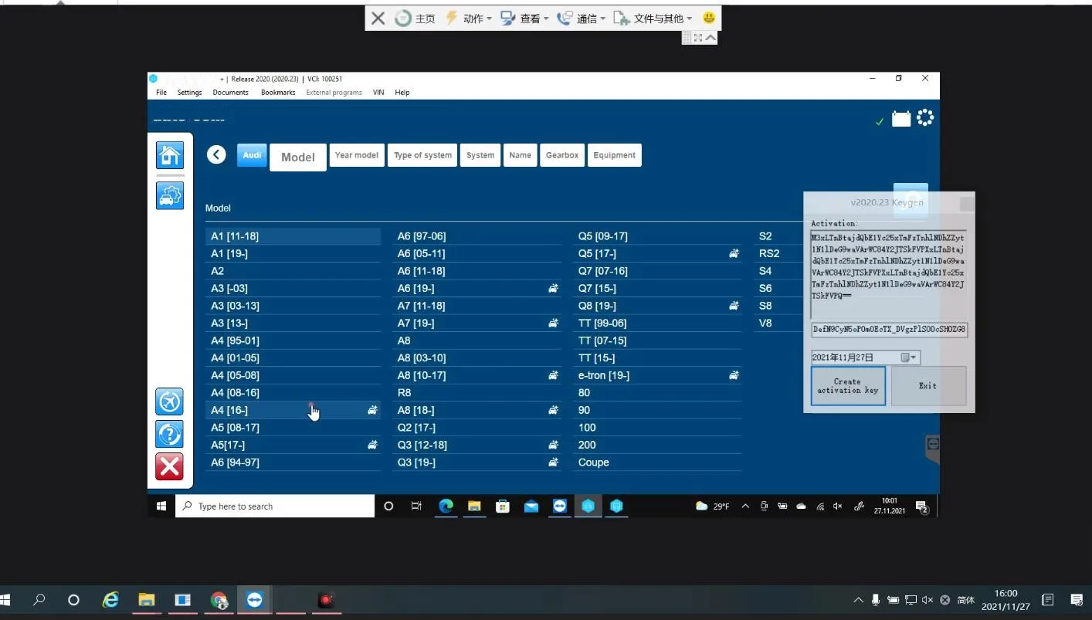The height and width of the screenshot is (620, 1092).
Task: Click the vehicle icon on the e-tron [19-] row
Action: 734,375
